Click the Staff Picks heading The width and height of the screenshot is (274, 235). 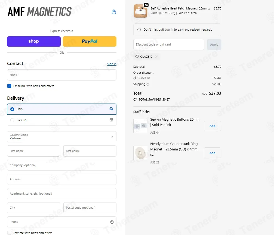click(x=141, y=112)
